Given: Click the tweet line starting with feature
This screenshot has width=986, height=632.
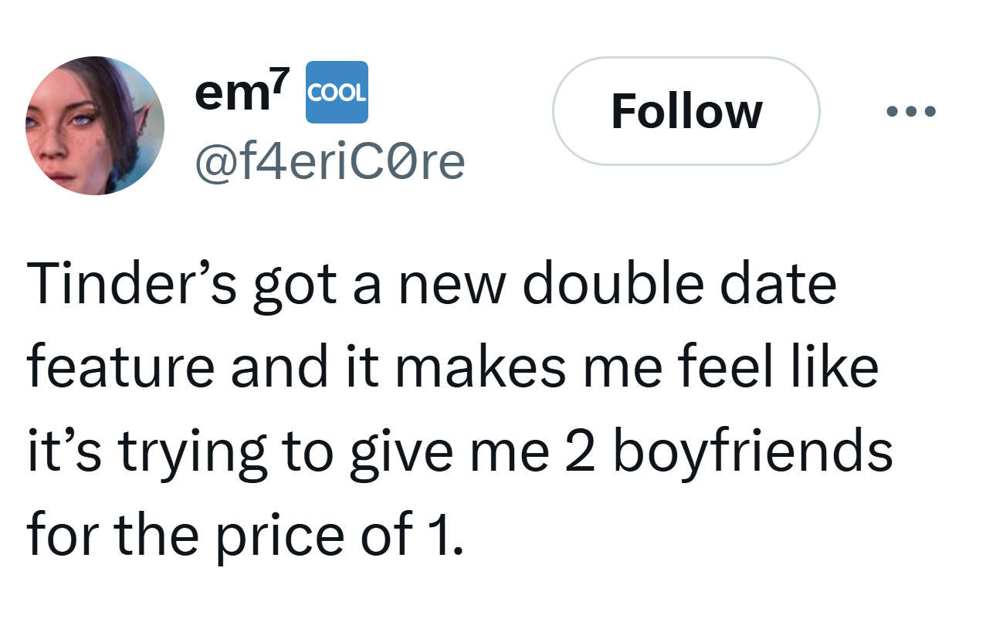Looking at the screenshot, I should pyautogui.click(x=452, y=367).
